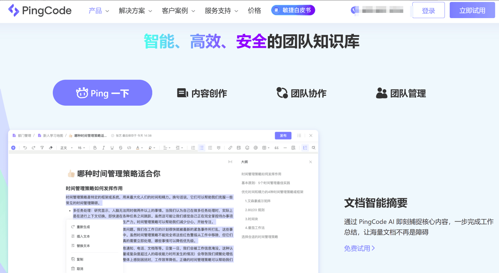The image size is (499, 273).
Task: Open the emoji picker smiley icon
Action: (247, 148)
